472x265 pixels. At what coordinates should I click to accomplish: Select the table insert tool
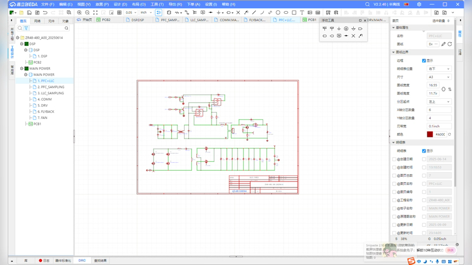pos(318,13)
